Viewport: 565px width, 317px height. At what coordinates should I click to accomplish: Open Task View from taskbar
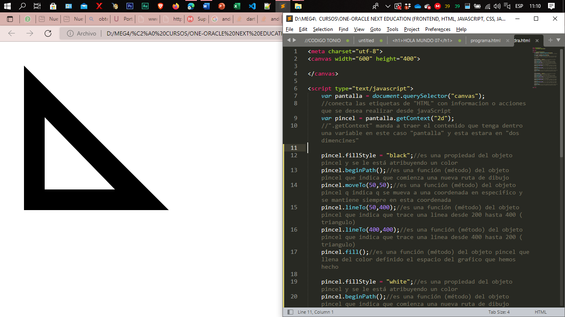(37, 6)
